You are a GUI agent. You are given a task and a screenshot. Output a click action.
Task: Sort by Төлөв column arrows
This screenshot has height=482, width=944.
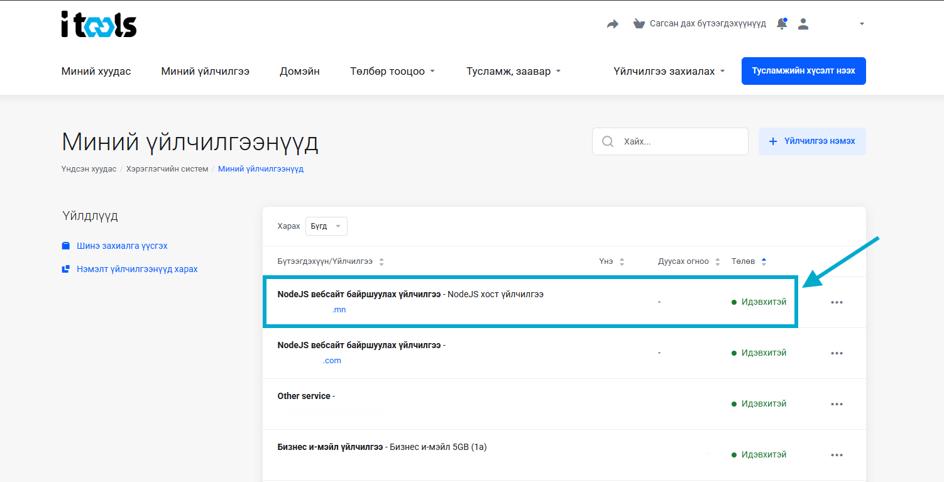(764, 261)
